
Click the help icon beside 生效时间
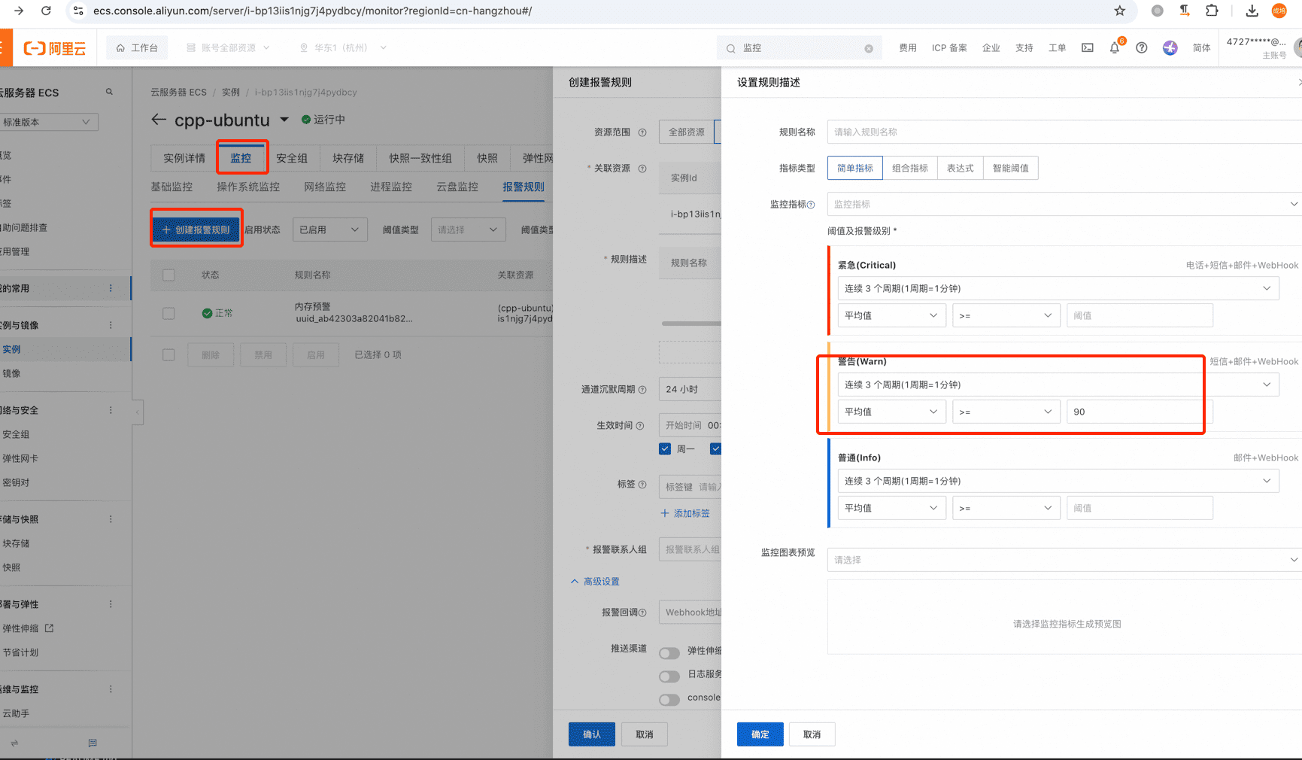[640, 426]
